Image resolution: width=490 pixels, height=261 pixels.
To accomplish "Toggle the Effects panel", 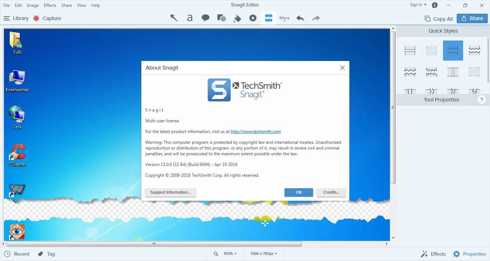I will (434, 254).
